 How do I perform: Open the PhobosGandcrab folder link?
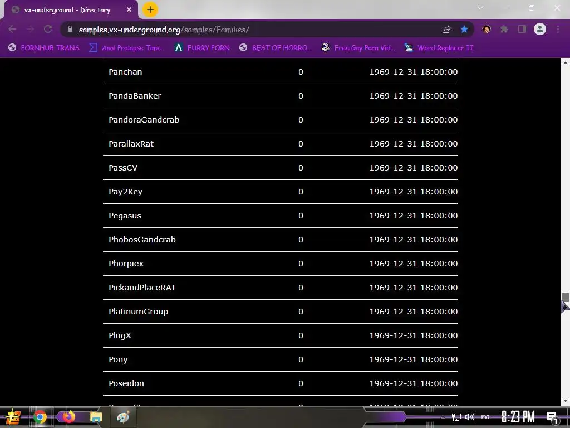pyautogui.click(x=142, y=240)
